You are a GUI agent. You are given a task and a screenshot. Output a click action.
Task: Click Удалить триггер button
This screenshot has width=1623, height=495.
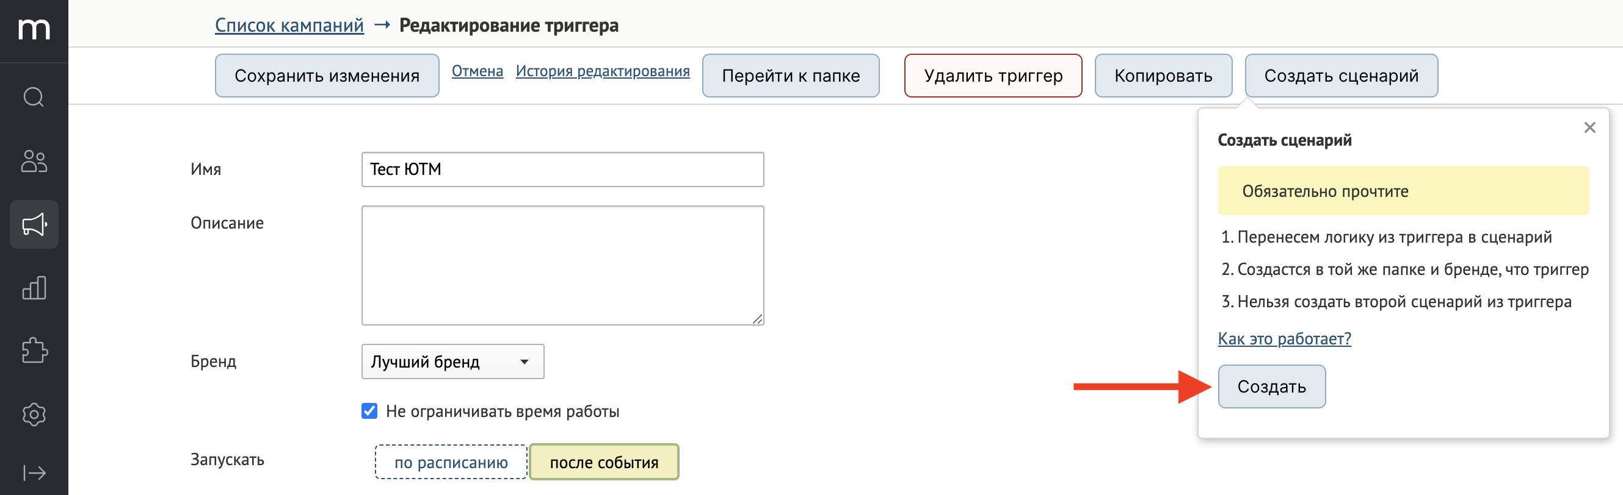click(x=993, y=76)
